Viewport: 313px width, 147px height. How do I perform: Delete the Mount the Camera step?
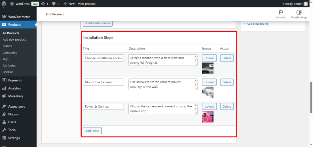[x=227, y=82]
